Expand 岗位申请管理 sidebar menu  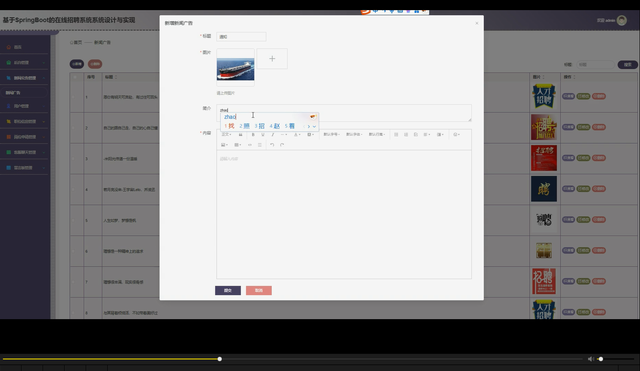pyautogui.click(x=24, y=137)
